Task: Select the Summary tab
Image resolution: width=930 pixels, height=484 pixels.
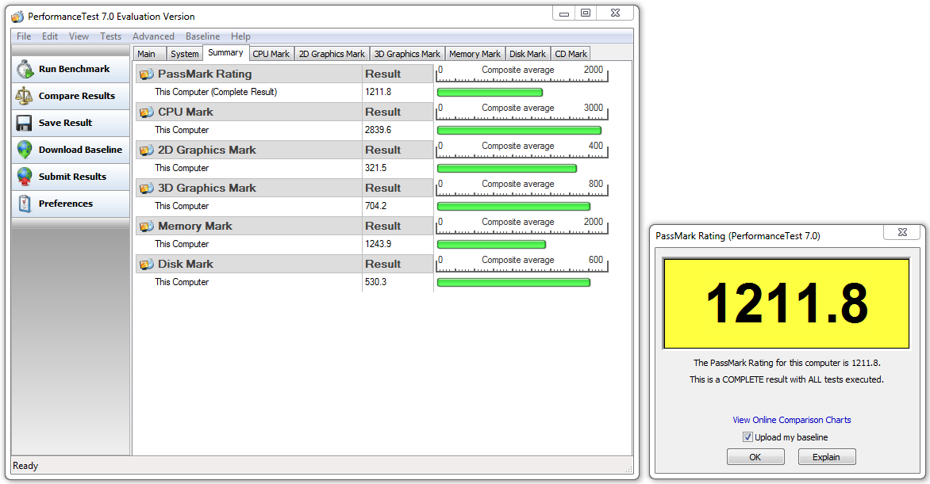Action: pos(225,53)
